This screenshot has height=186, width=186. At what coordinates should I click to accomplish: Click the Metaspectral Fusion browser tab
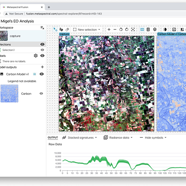tap(22, 7)
